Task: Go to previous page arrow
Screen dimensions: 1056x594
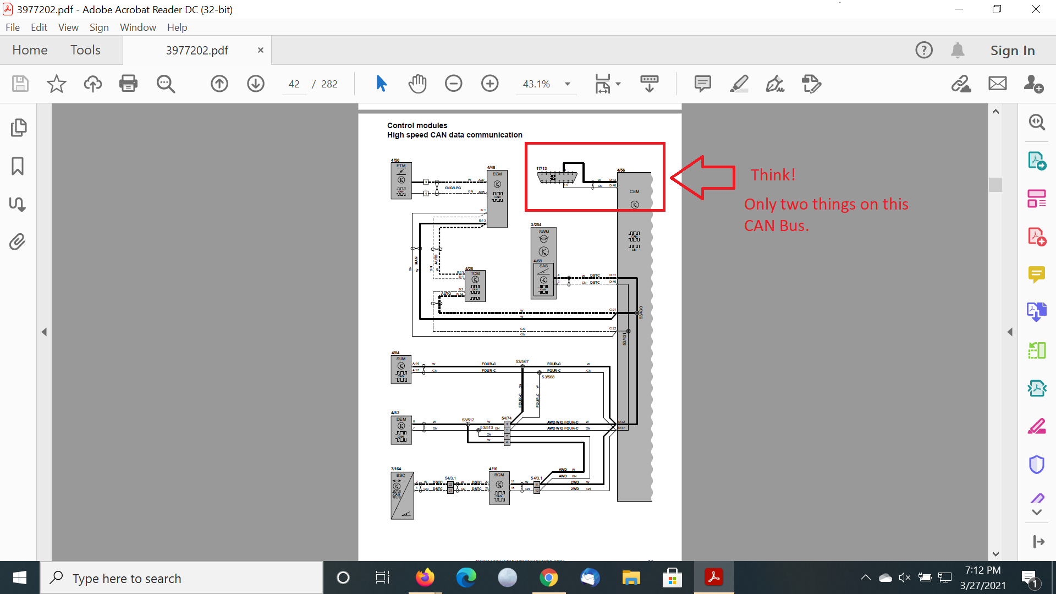Action: tap(219, 84)
